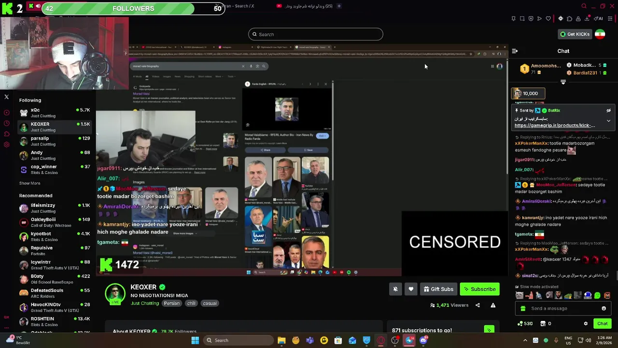This screenshot has width=618, height=348.
Task: Click the angry red face emote
Action: coord(607,295)
